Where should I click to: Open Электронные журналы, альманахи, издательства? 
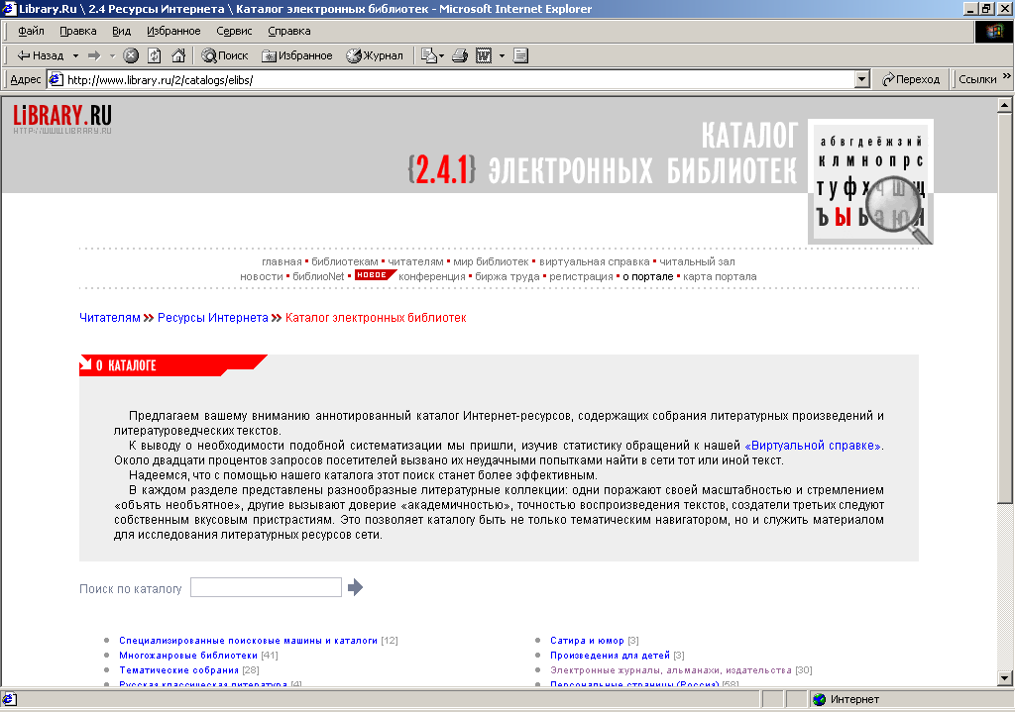671,670
